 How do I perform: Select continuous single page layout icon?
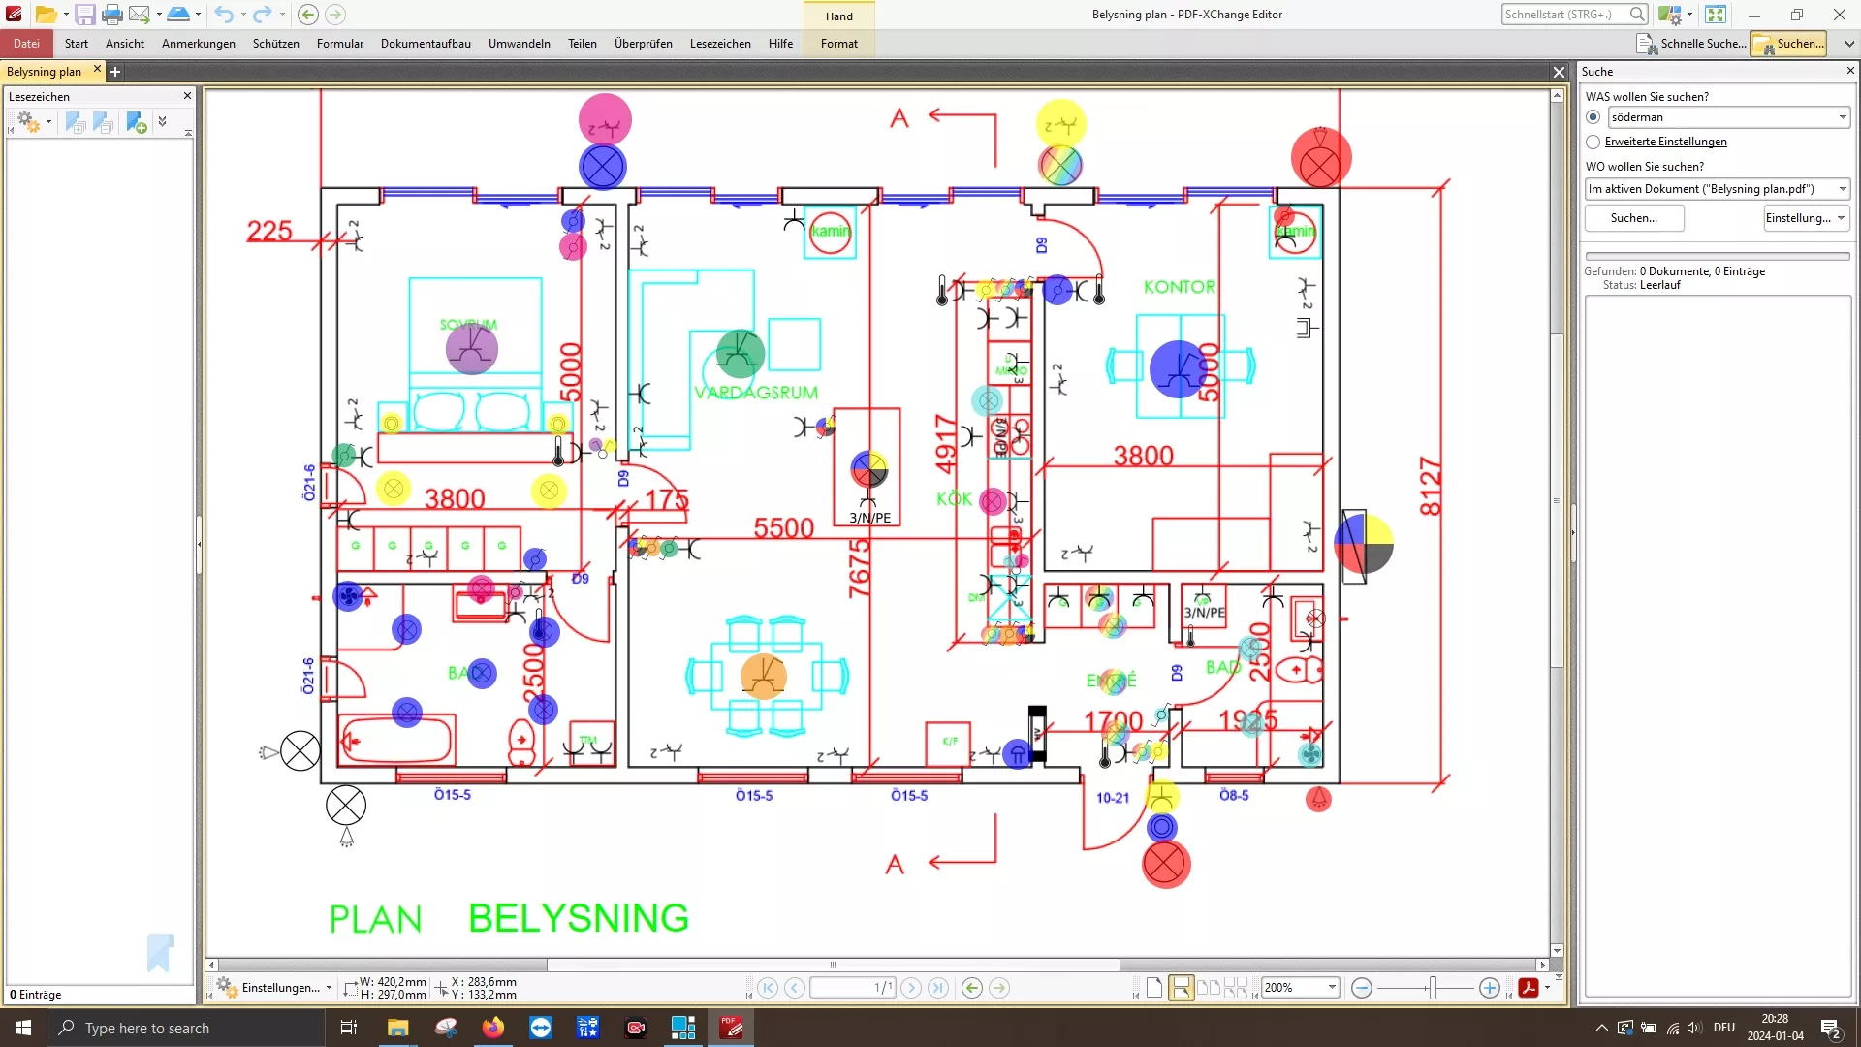point(1182,988)
